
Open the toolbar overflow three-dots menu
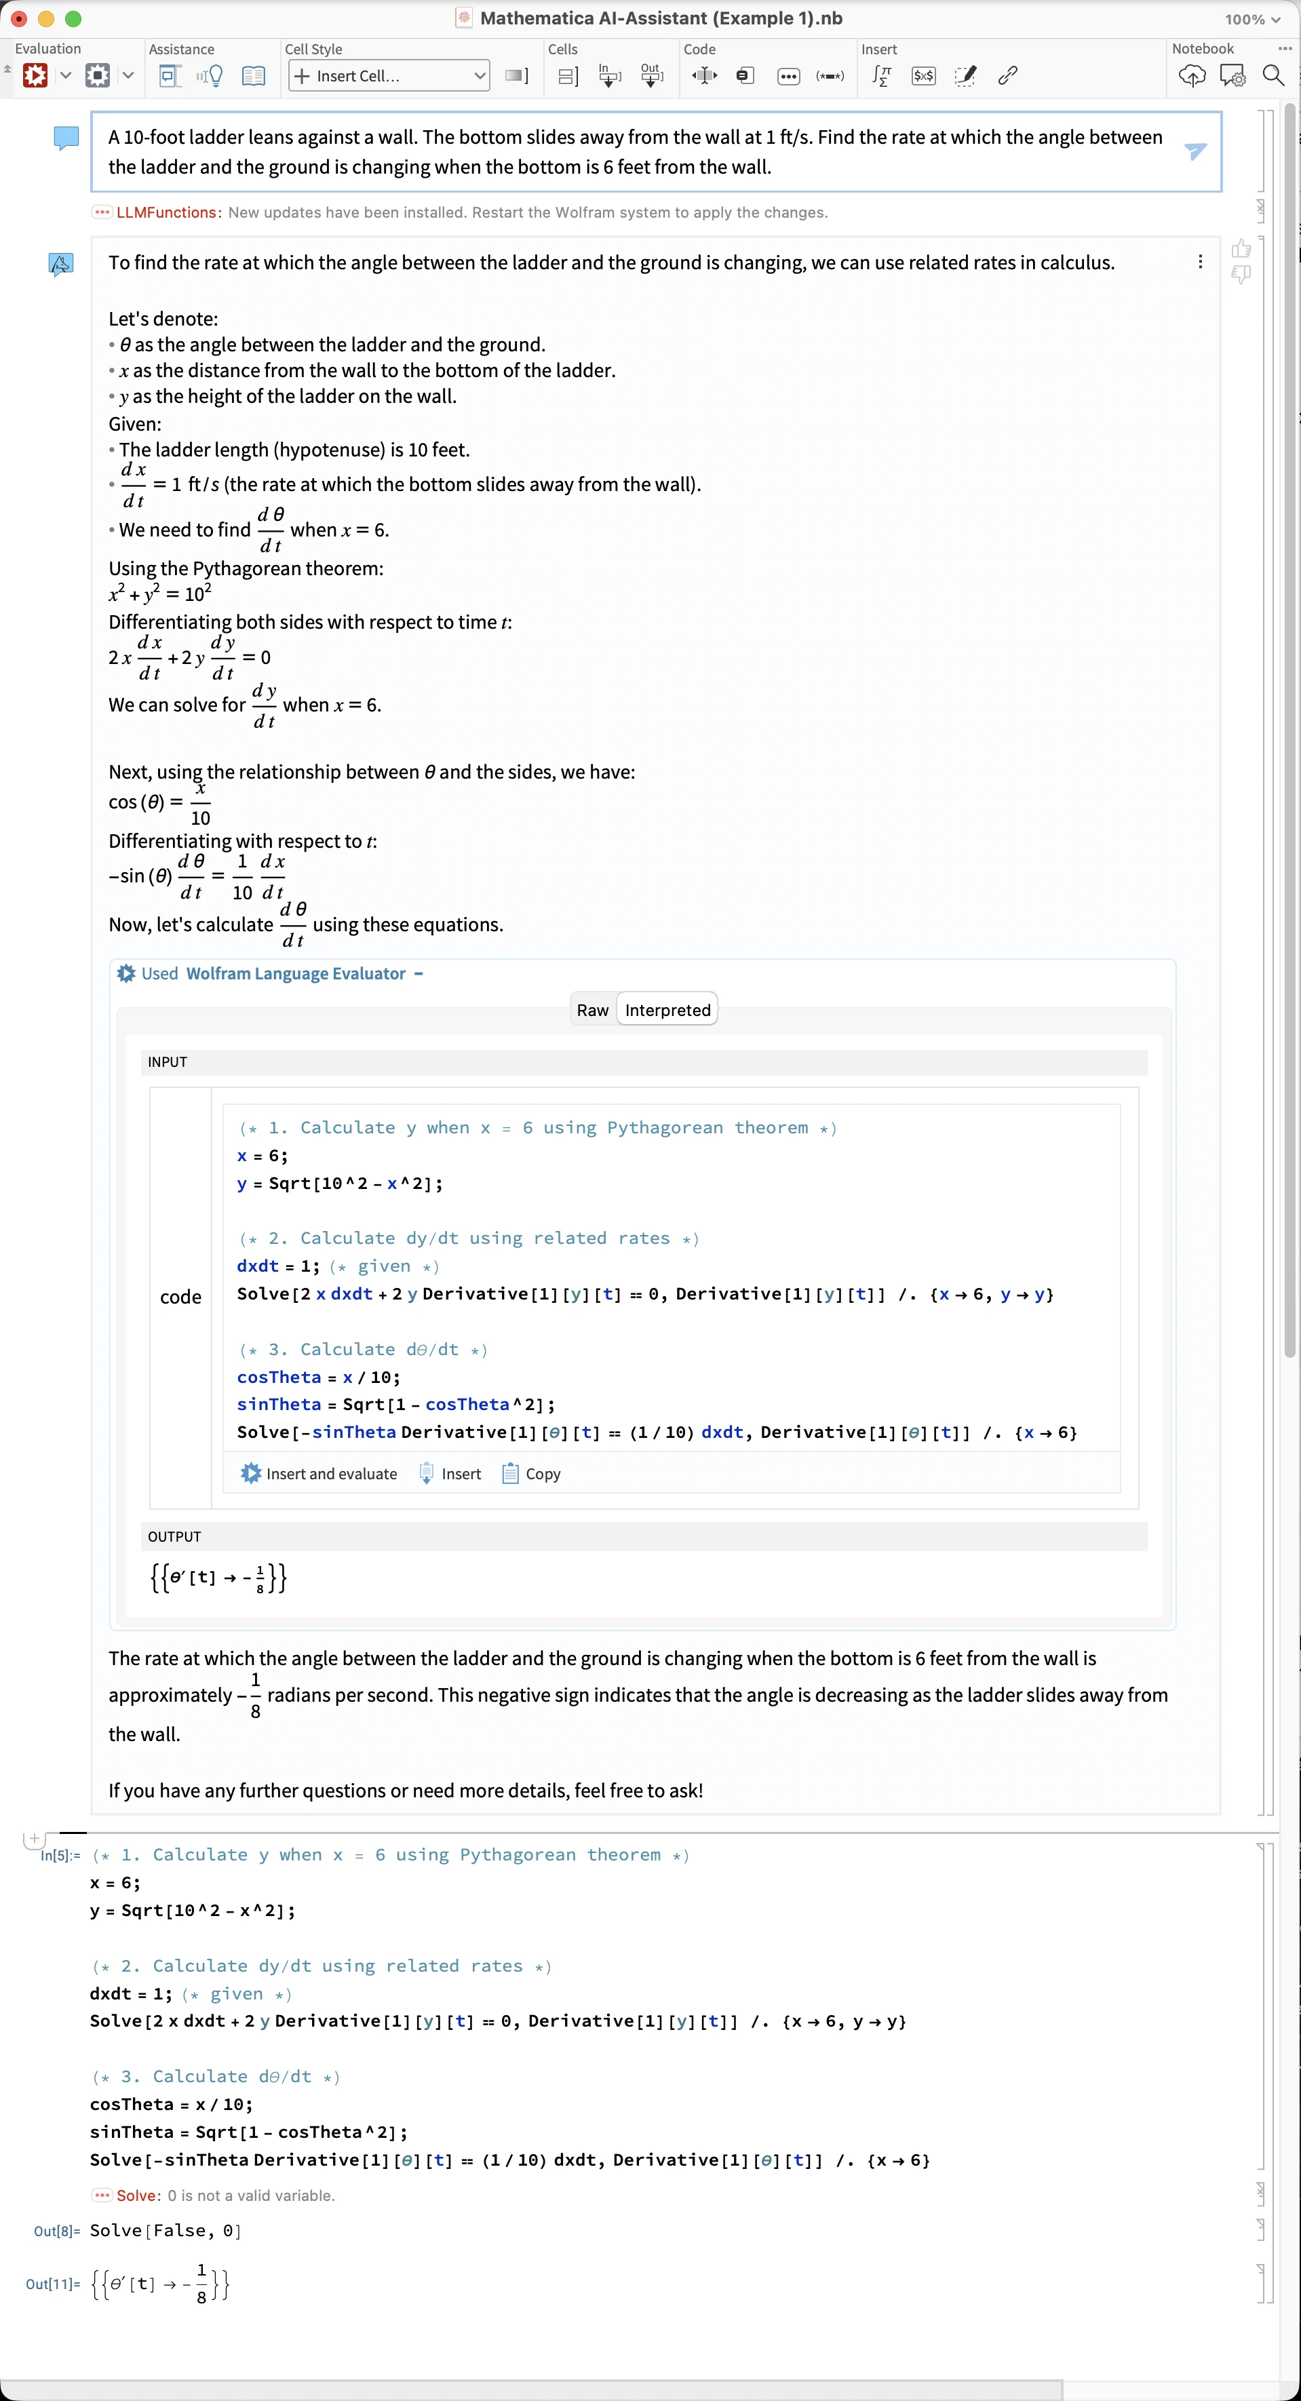(1285, 48)
